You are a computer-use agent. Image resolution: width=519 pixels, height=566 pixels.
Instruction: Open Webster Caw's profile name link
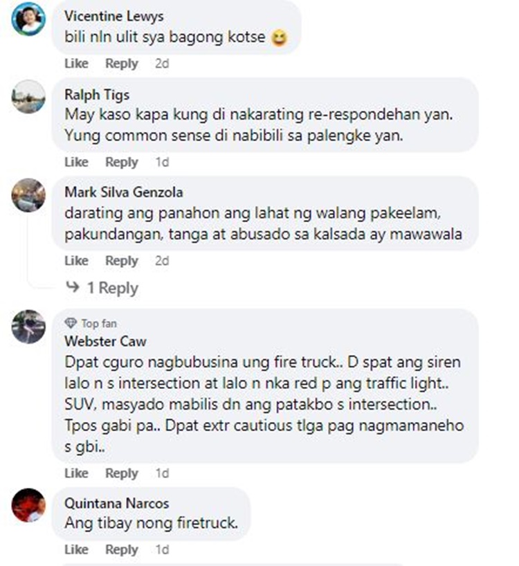click(x=105, y=341)
